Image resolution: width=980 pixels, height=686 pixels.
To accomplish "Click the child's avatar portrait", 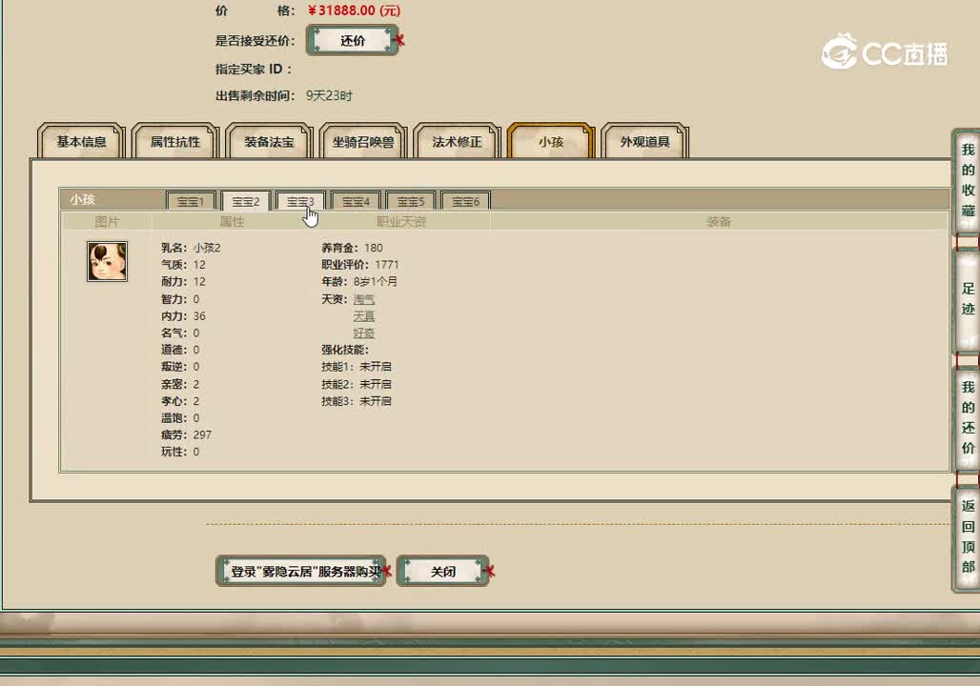I will click(106, 260).
